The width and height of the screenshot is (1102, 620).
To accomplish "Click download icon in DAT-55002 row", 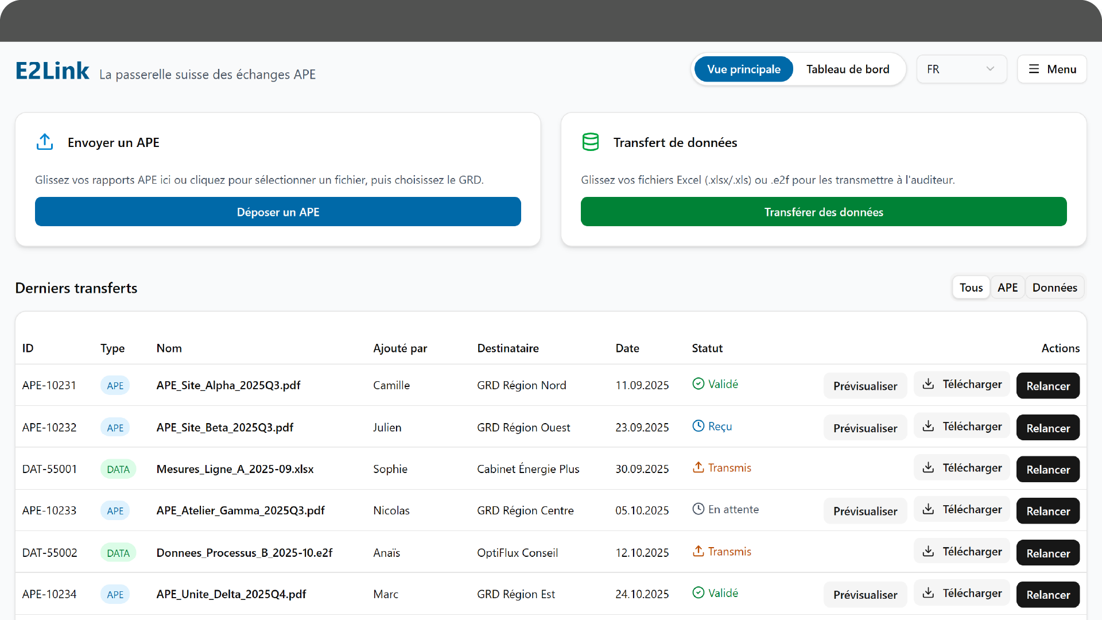I will (928, 551).
